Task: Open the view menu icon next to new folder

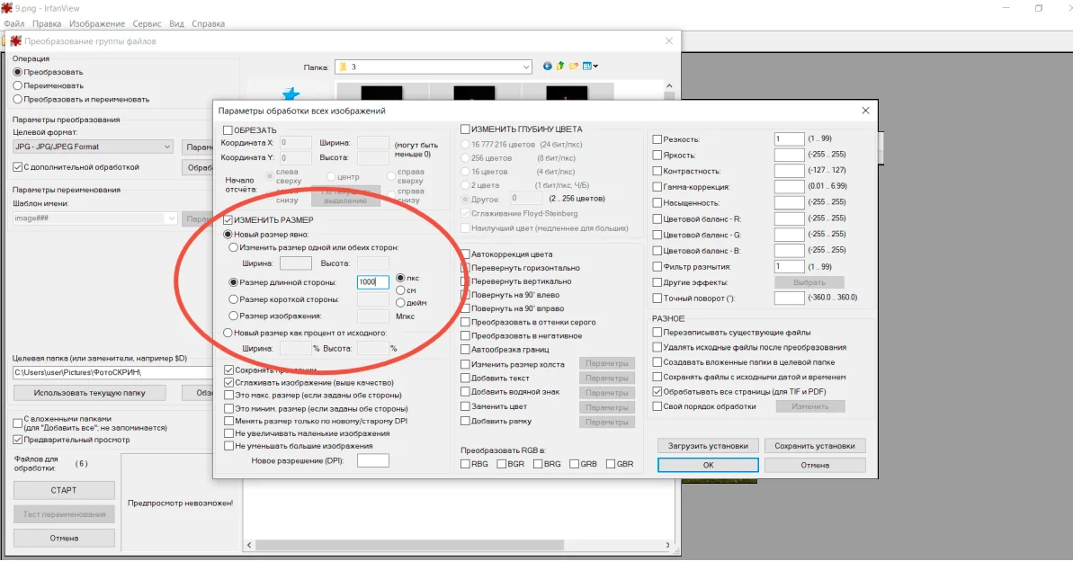Action: pyautogui.click(x=590, y=67)
